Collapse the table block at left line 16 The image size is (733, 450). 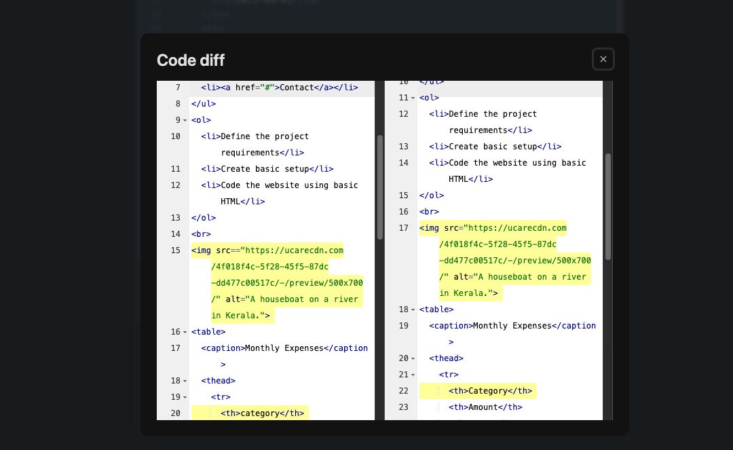click(x=185, y=333)
